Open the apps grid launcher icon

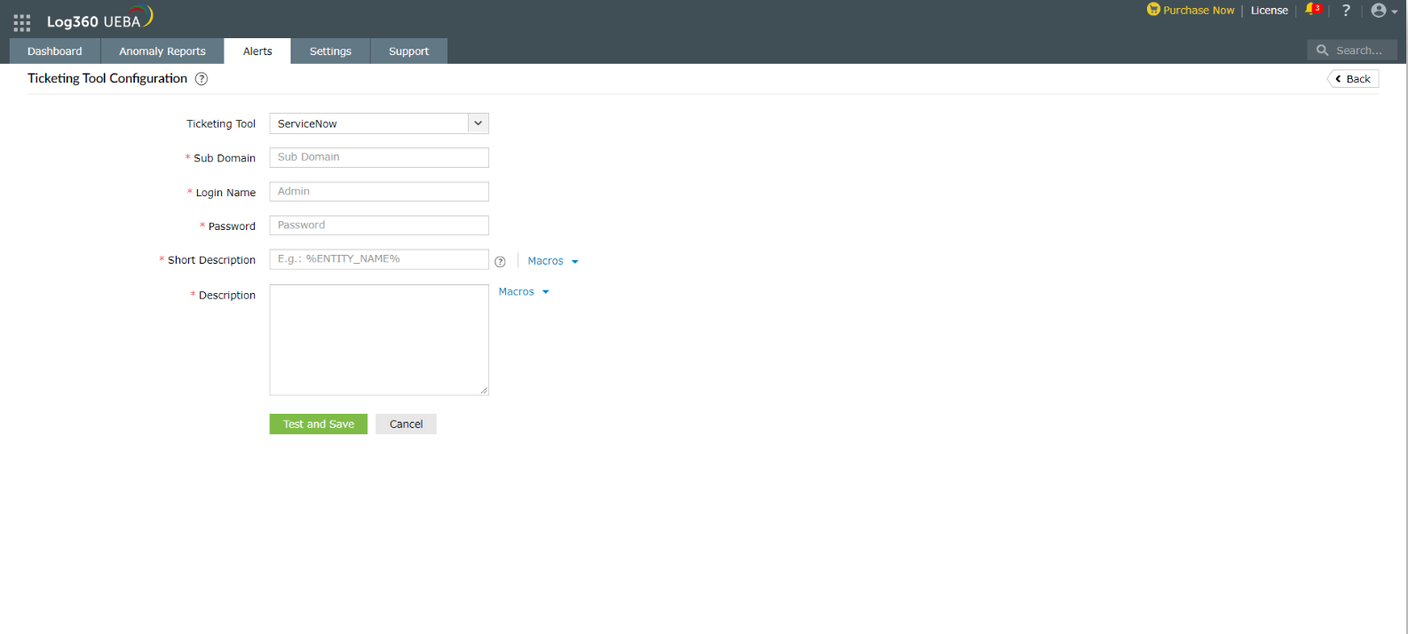22,22
